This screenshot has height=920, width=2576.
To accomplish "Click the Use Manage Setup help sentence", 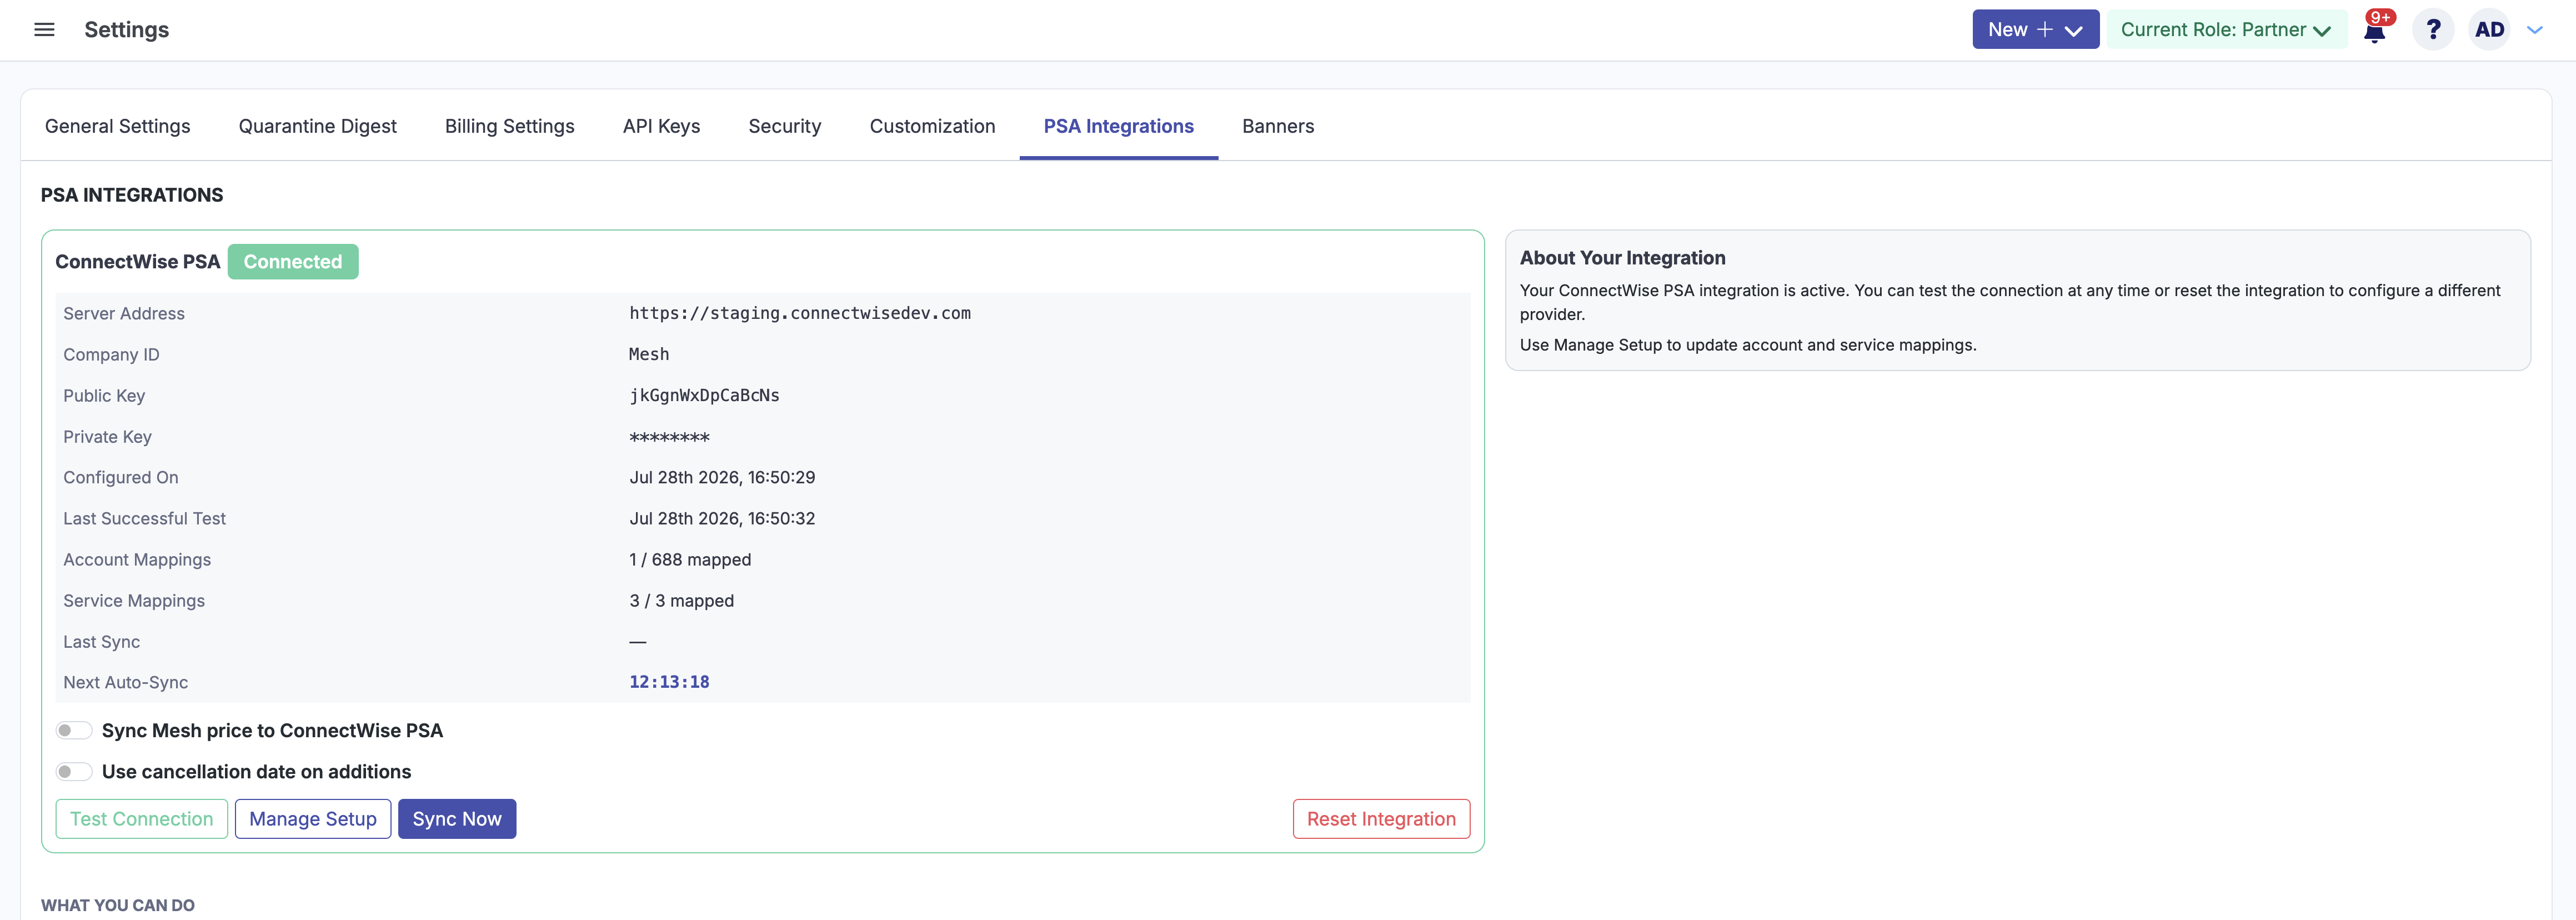I will (1748, 345).
